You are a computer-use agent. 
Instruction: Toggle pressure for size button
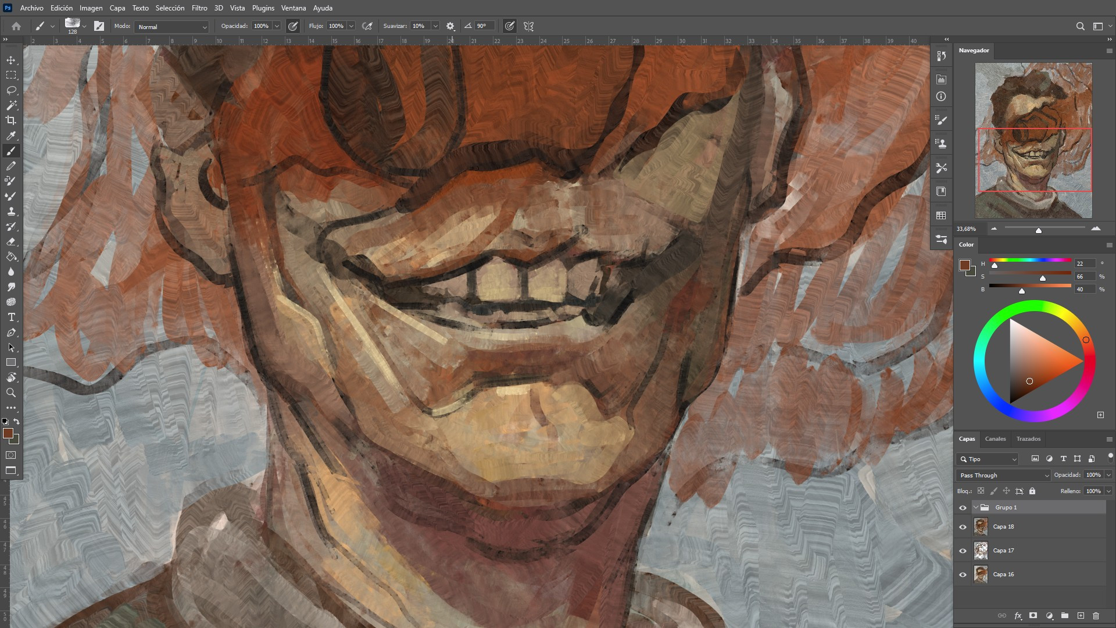pos(509,26)
